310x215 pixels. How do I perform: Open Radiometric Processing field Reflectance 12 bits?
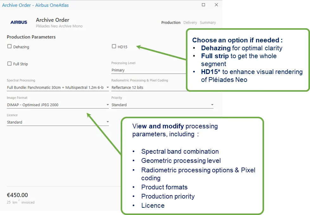click(x=149, y=88)
